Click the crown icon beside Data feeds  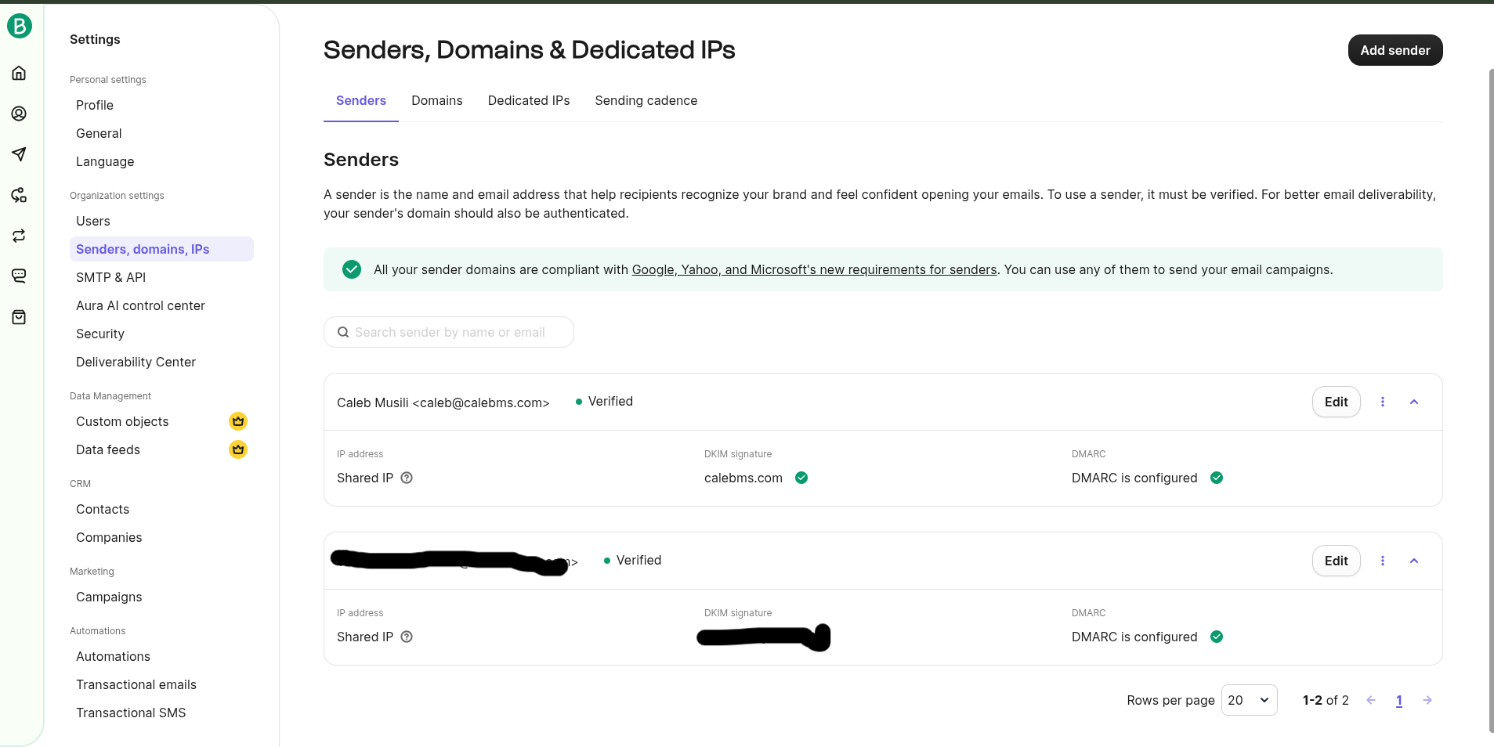click(x=238, y=449)
